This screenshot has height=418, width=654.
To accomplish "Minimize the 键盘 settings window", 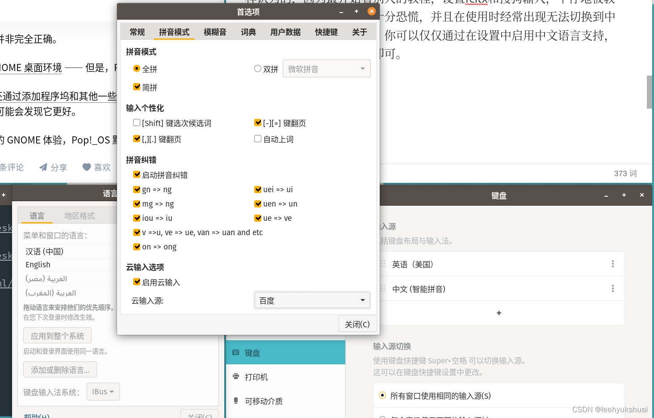I will click(x=606, y=196).
